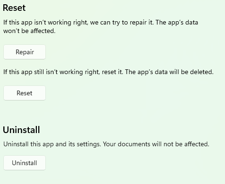Remove the app via the Uninstall button
This screenshot has width=225, height=184.
pos(25,163)
